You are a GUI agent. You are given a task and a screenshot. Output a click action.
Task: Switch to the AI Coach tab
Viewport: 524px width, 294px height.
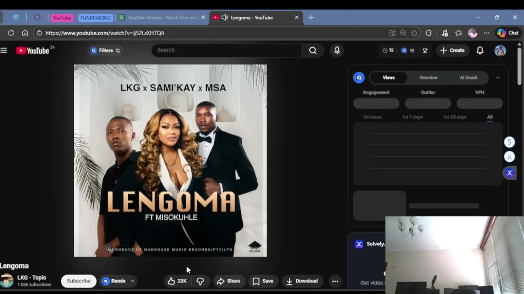468,78
